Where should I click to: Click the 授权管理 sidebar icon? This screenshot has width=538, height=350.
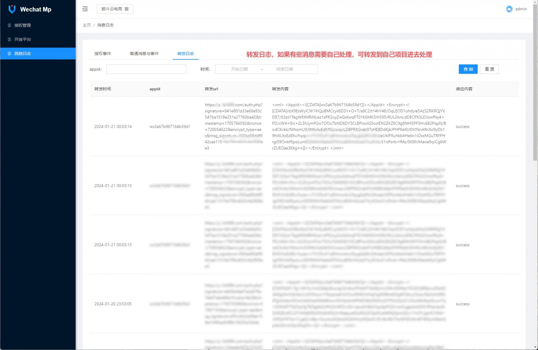(9, 25)
